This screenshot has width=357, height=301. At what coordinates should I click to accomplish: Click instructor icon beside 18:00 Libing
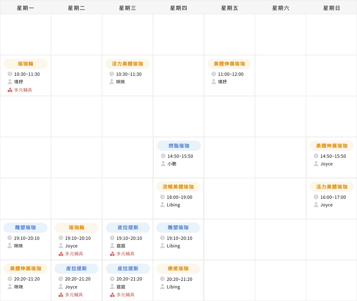(163, 204)
